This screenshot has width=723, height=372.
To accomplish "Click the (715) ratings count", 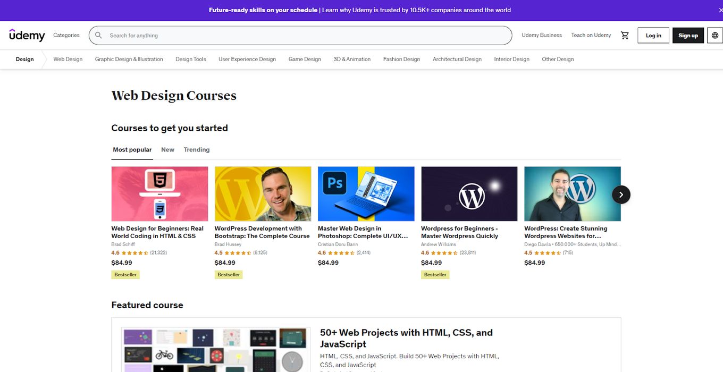I will point(568,253).
